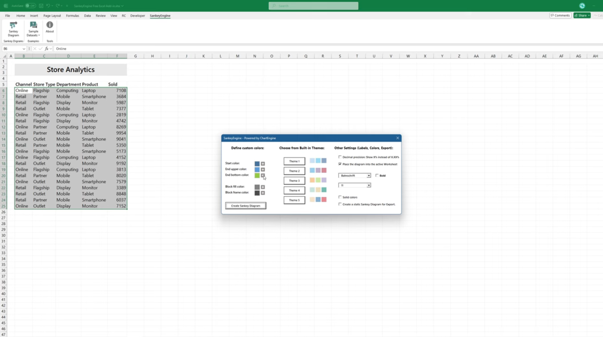The width and height of the screenshot is (603, 337).
Task: Switch to the Formulas tab
Action: pos(72,16)
